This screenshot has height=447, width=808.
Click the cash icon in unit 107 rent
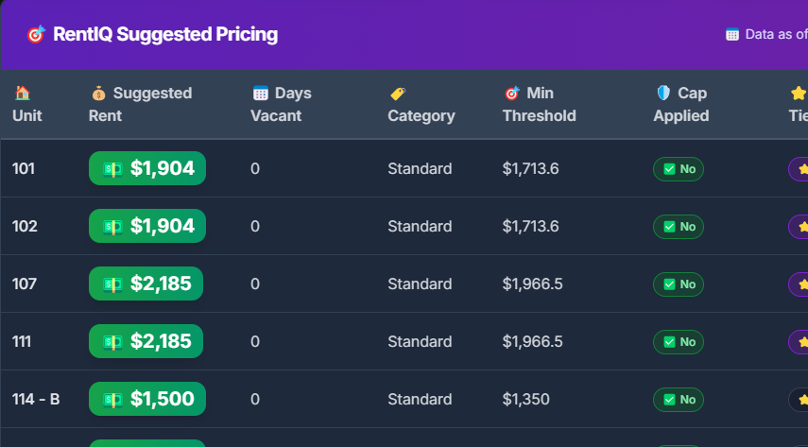113,284
